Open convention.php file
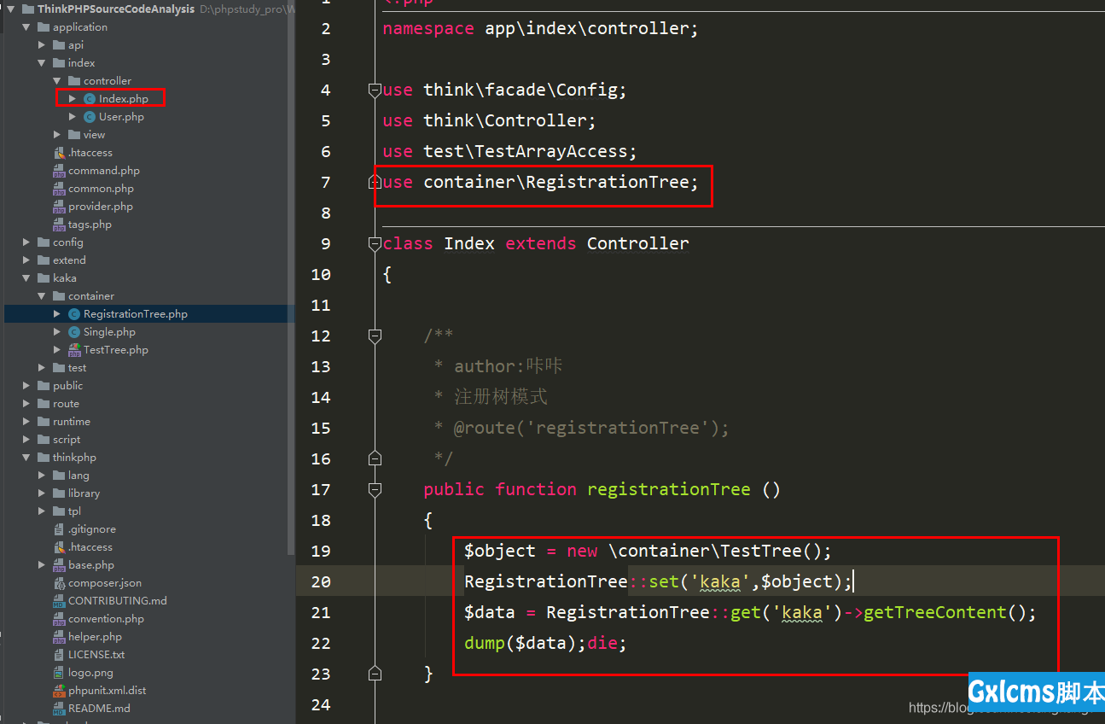1105x724 pixels. [106, 619]
